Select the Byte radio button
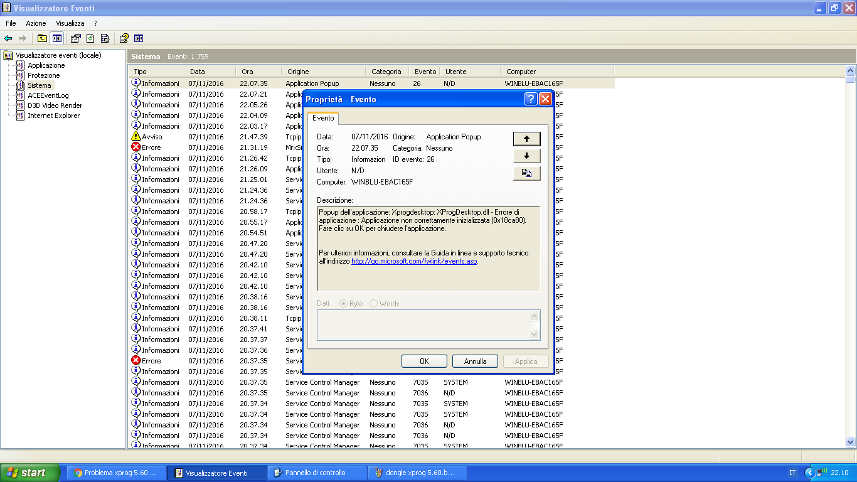 343,304
